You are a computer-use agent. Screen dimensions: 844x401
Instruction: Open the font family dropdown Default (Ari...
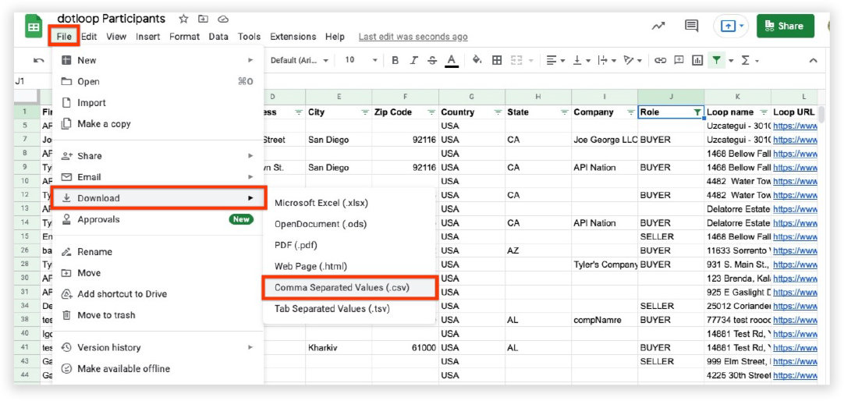(x=300, y=60)
